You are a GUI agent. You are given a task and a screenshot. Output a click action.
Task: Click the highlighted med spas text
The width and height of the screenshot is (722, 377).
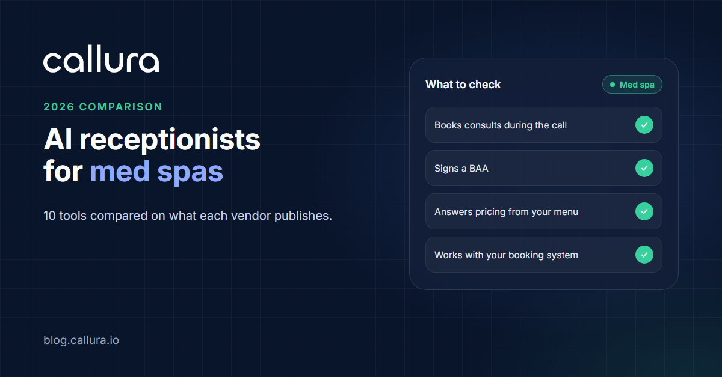156,172
